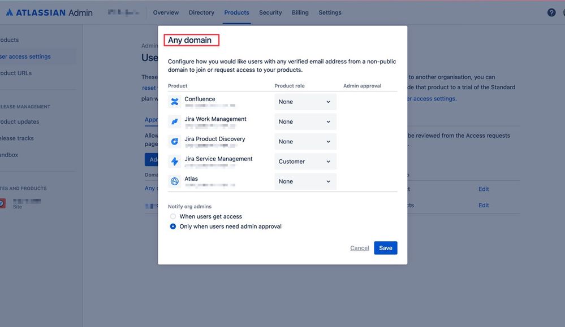
Task: Open Jira Work Management role dropdown
Action: point(305,121)
